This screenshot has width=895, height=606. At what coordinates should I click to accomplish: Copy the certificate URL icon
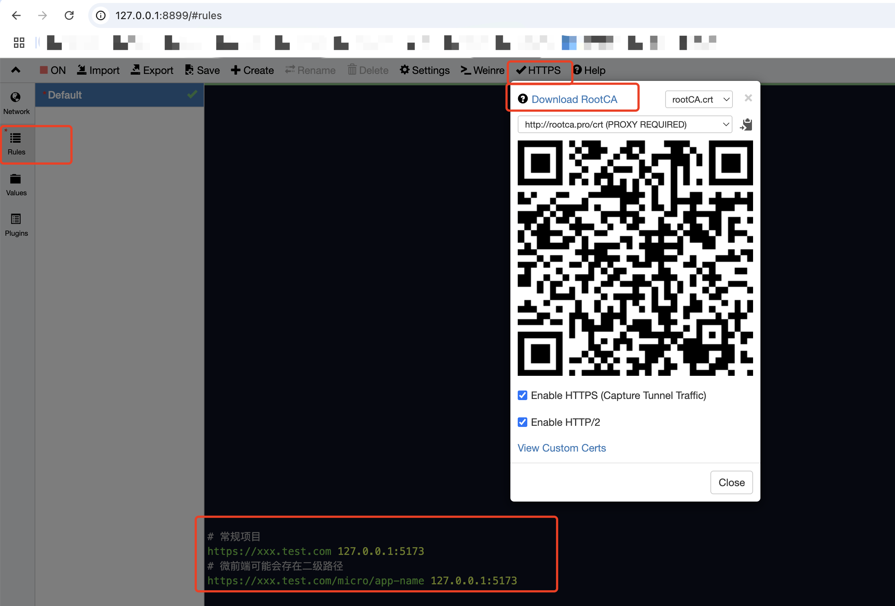click(x=746, y=124)
